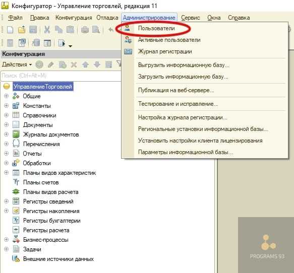Viewport: 294px width, 273px height.
Task: Click the Undo arrow icon
Action: pos(111,30)
